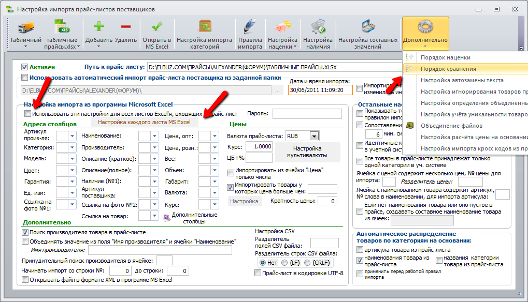The image size is (528, 302).
Task: Check use settings for all Excel sheets
Action: (27, 114)
